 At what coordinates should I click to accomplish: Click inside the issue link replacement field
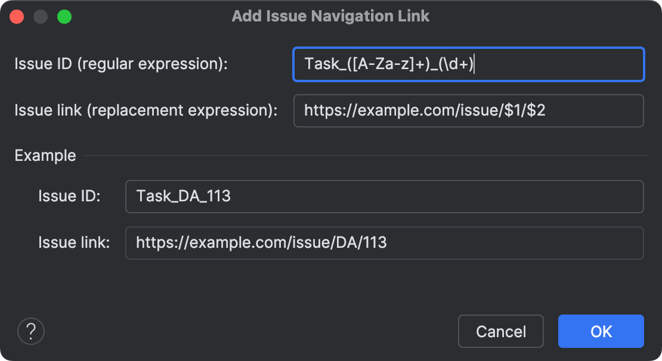point(468,111)
